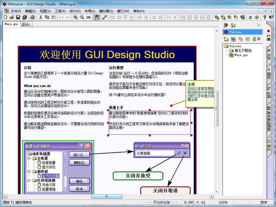The image size is (276, 207).
Task: Create new folder in project panel
Action: [226, 39]
